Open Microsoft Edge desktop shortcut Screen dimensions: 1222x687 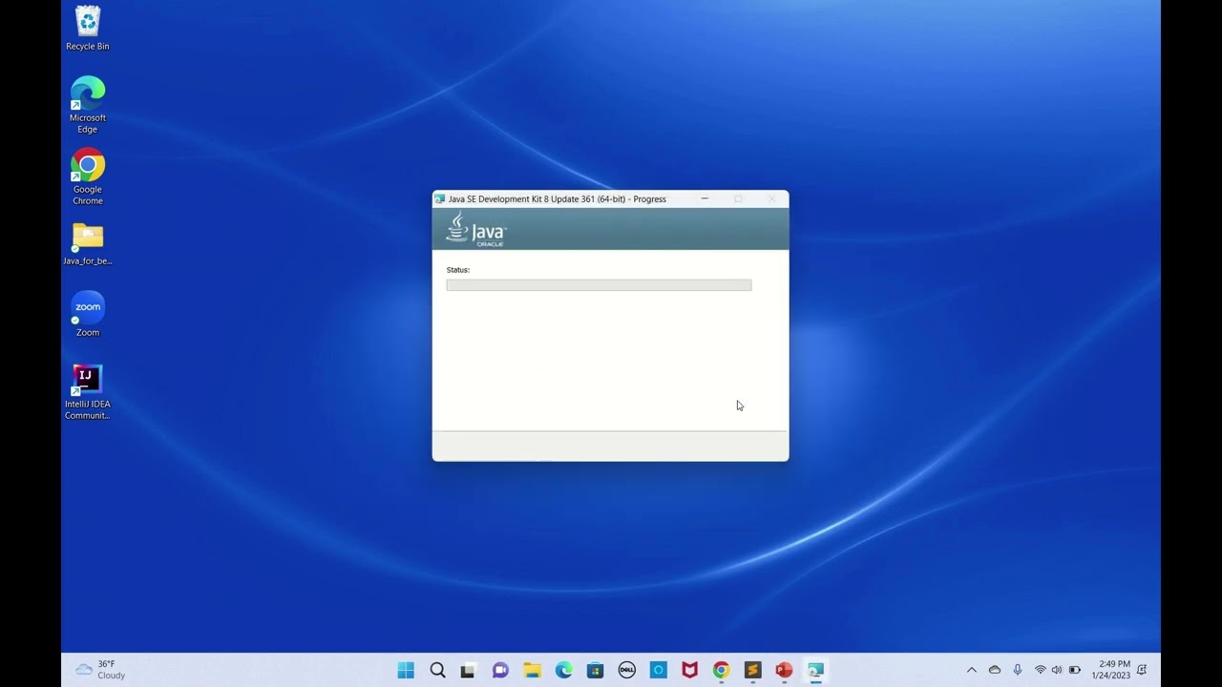click(87, 104)
